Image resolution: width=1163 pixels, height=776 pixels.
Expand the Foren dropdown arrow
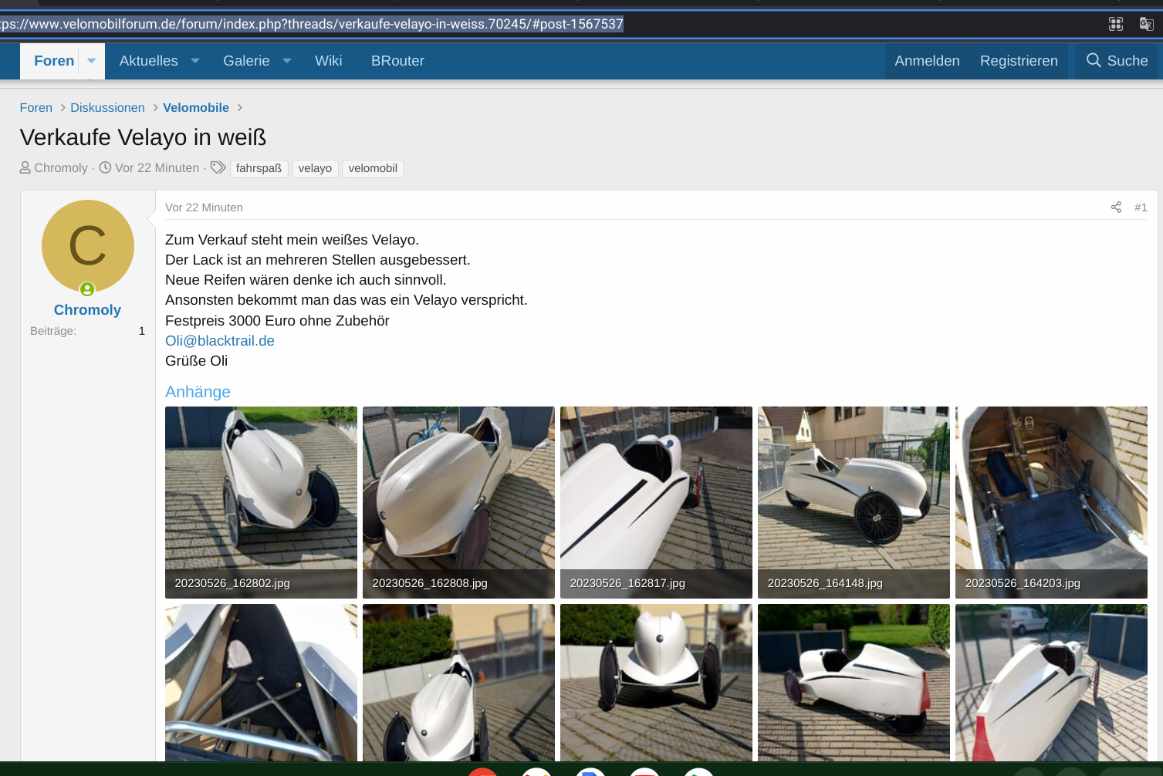(91, 61)
